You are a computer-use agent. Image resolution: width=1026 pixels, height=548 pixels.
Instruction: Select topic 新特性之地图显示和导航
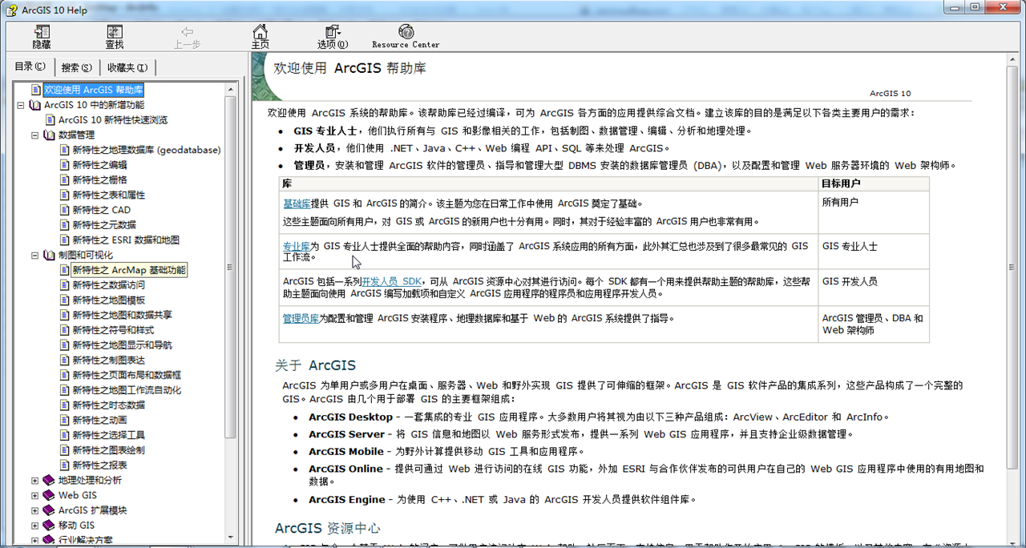(x=122, y=345)
